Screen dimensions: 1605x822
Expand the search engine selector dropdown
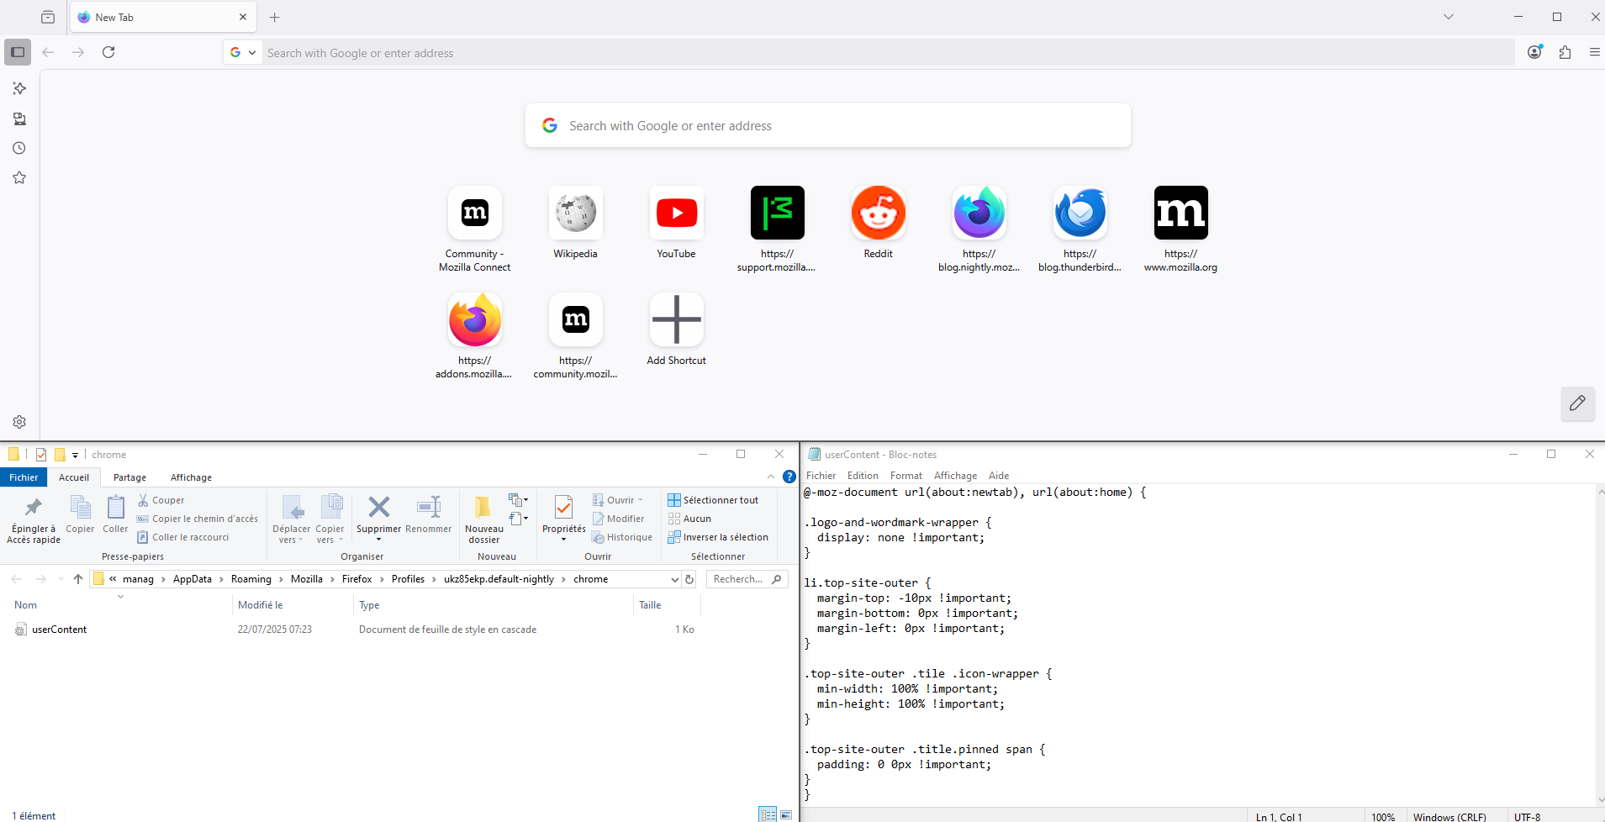(243, 52)
